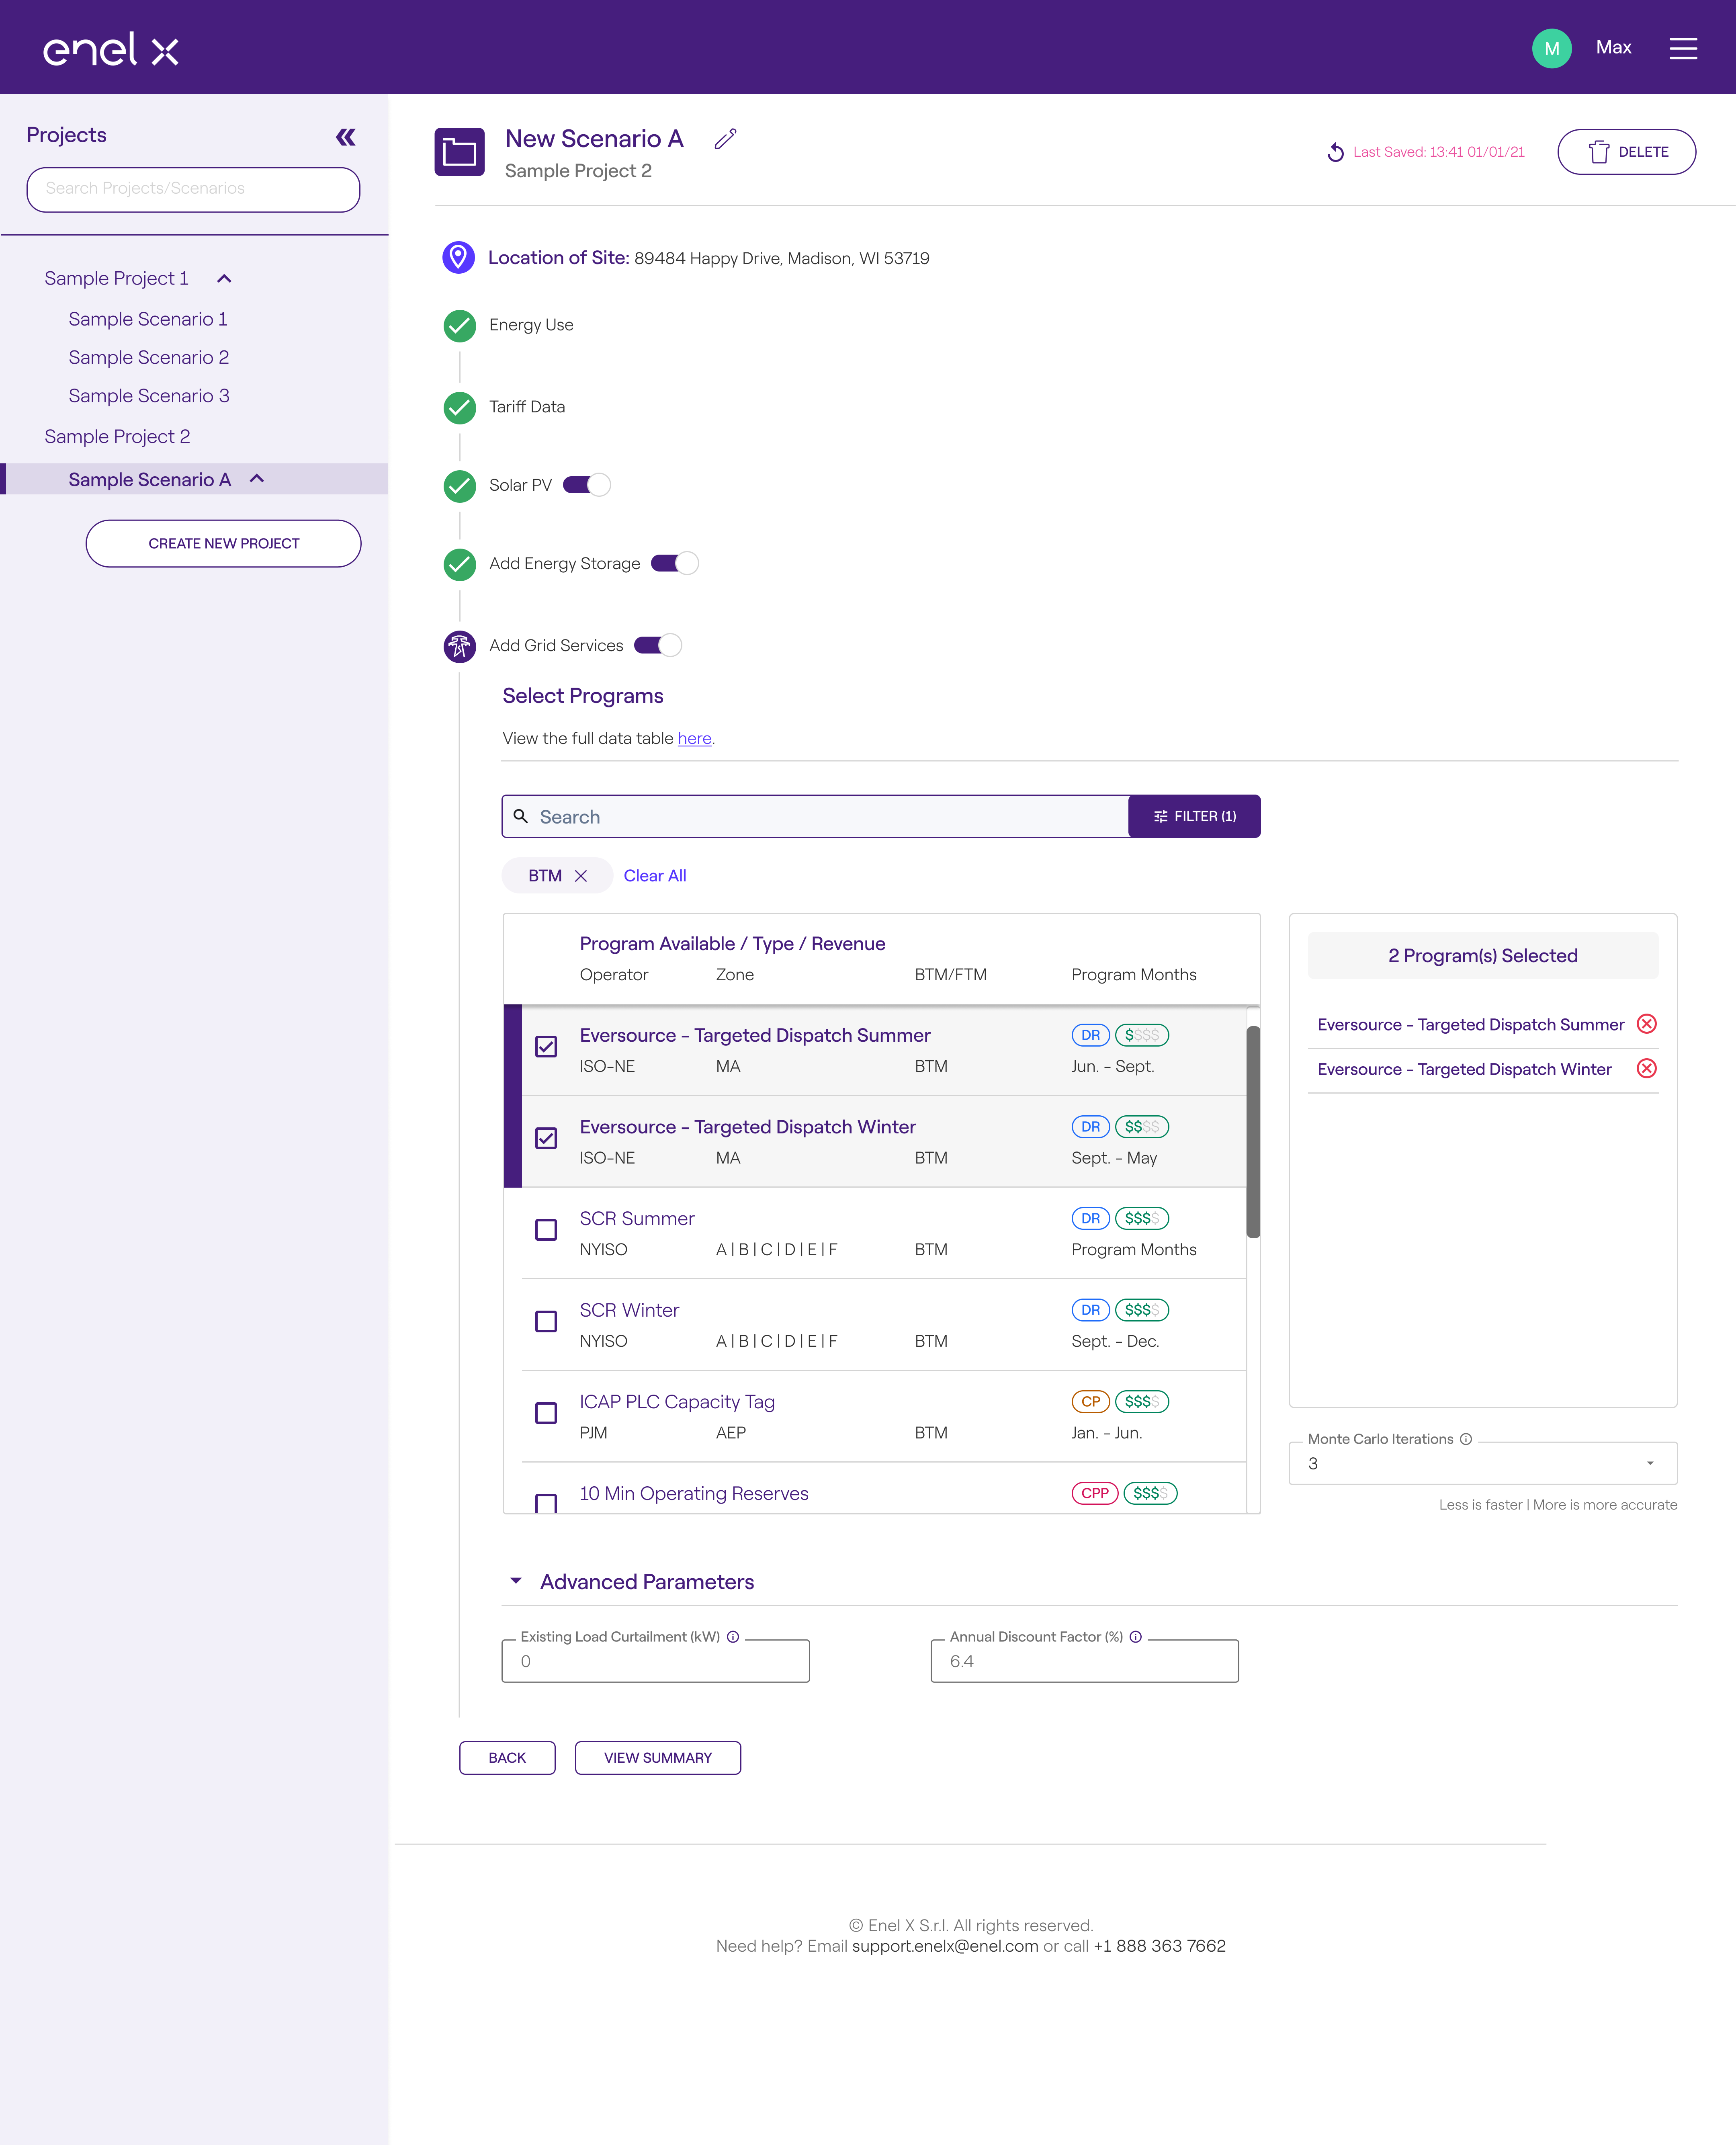Uncheck Eversource Targeted Dispatch Winter
This screenshot has width=1736, height=2145.
(x=546, y=1138)
